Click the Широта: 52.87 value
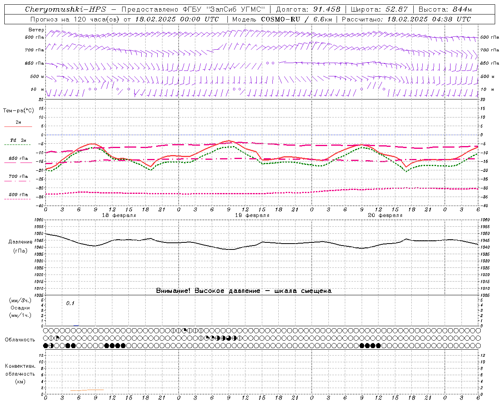The width and height of the screenshot is (501, 401). (379, 9)
